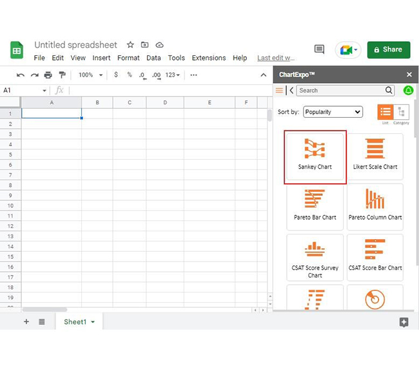The height and width of the screenshot is (371, 419).
Task: Select the Likert Scale Chart tile
Action: tap(375, 157)
